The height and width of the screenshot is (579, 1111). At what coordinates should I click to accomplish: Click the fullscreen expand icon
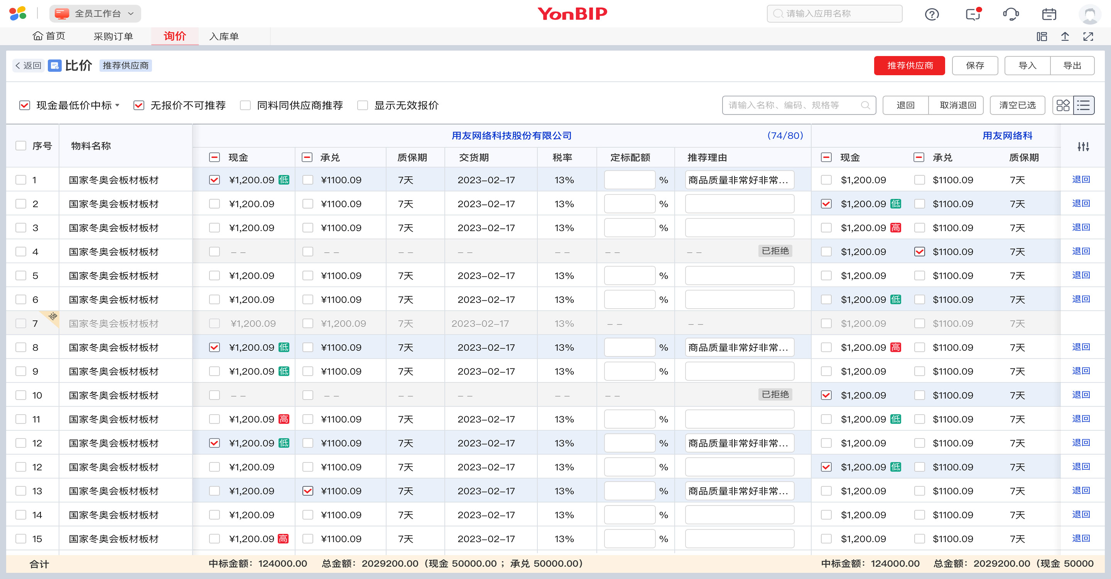tap(1088, 37)
